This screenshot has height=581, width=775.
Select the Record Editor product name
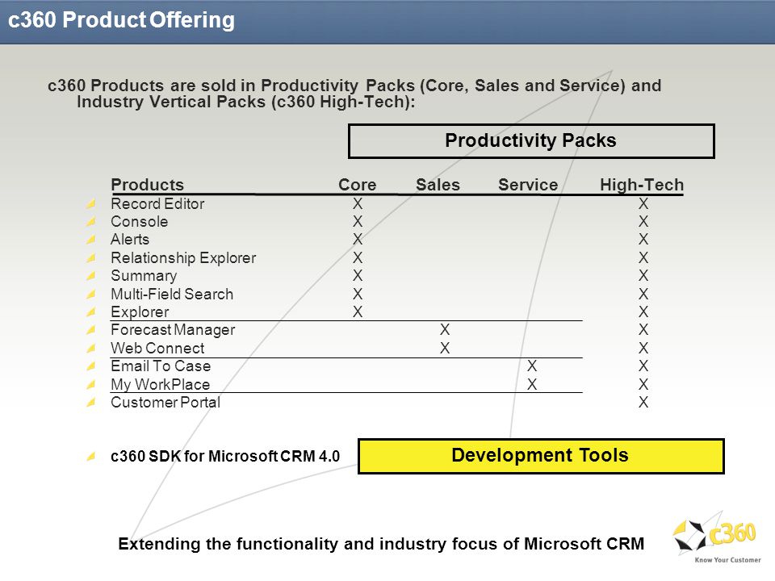[x=157, y=203]
